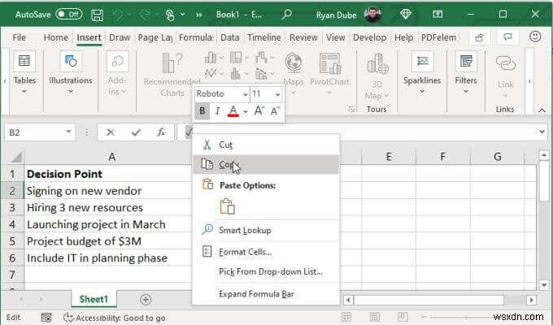This screenshot has width=553, height=325.
Task: Switch to the Data ribbon tab
Action: click(229, 37)
